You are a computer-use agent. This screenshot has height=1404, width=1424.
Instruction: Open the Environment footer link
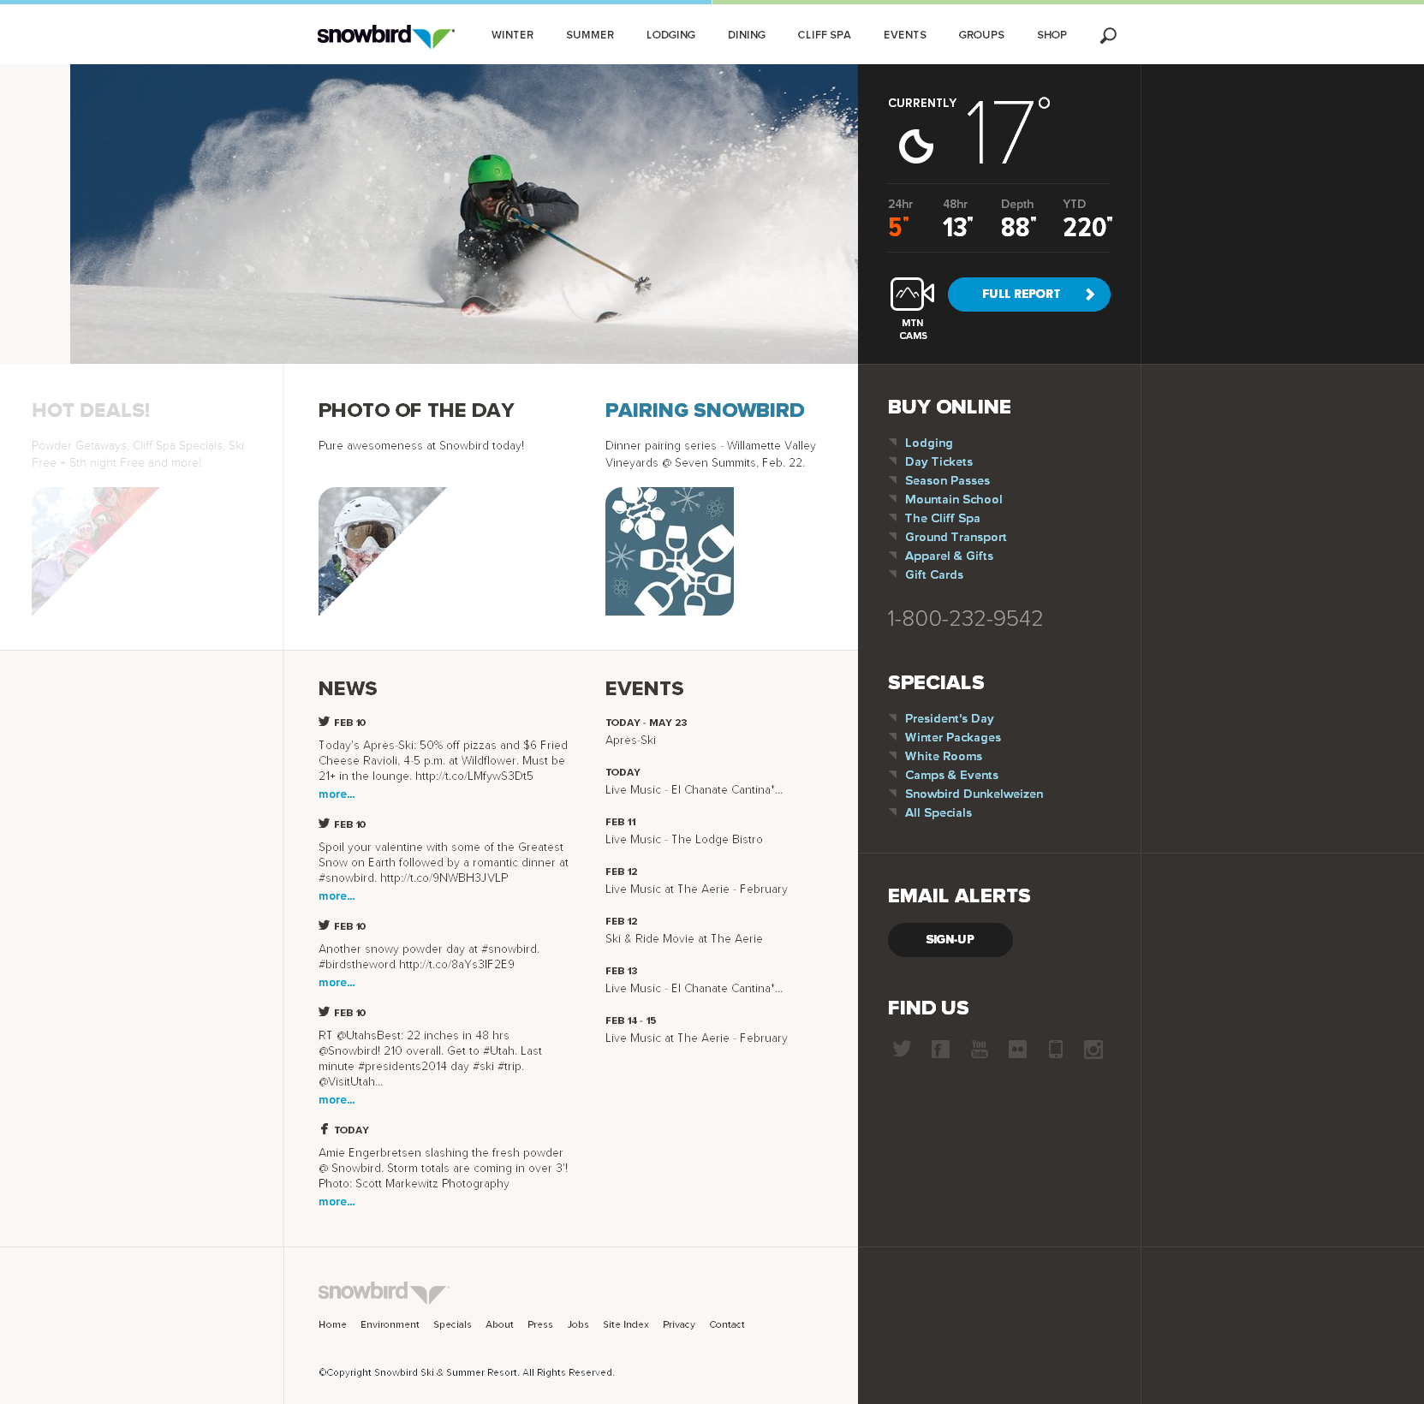click(390, 1324)
